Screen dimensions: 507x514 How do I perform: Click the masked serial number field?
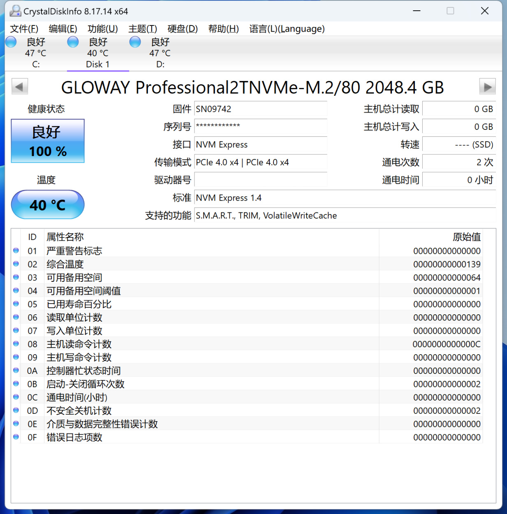[261, 127]
